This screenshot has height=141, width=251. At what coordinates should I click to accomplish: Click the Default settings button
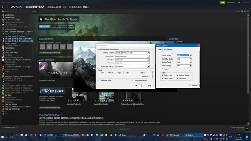point(142,73)
